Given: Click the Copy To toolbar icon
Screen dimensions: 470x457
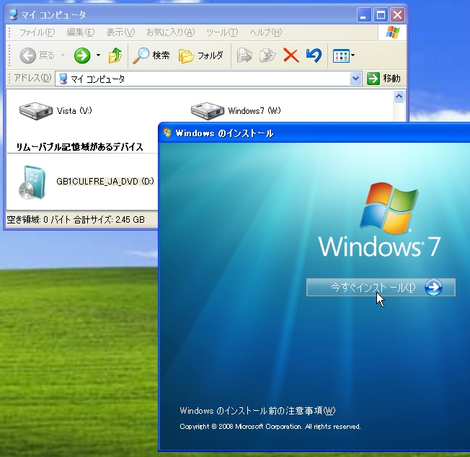Looking at the screenshot, I should (267, 56).
